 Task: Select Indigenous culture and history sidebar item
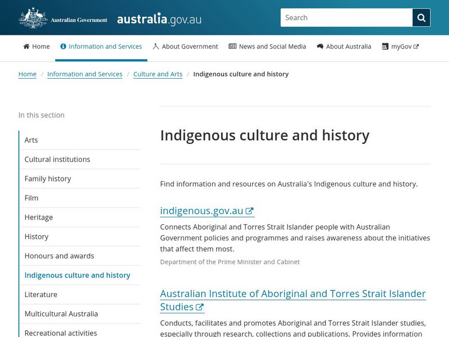tap(80, 275)
